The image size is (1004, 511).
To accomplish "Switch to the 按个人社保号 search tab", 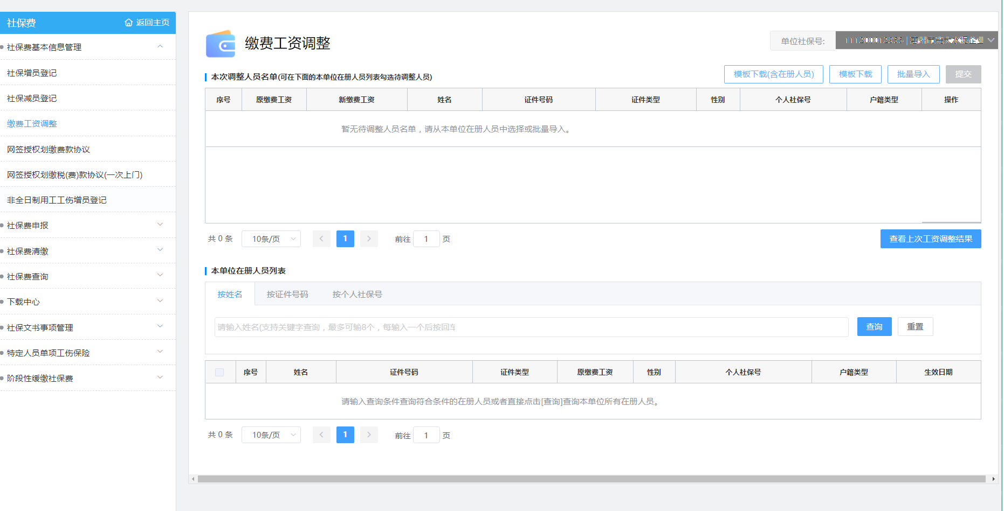I will (357, 295).
